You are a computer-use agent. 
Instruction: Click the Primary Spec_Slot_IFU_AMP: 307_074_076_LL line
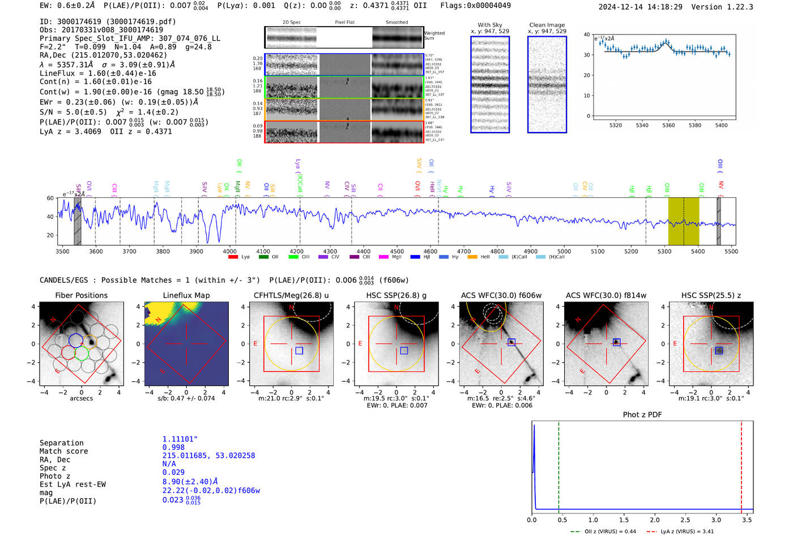(130, 38)
